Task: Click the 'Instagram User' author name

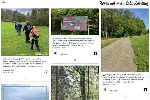Action: tap(8, 70)
